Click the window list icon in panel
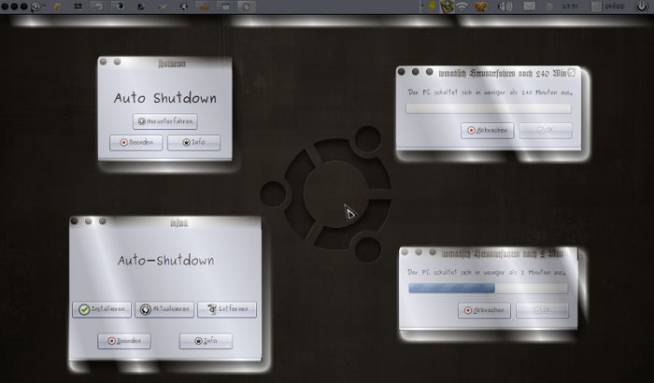 point(225,7)
